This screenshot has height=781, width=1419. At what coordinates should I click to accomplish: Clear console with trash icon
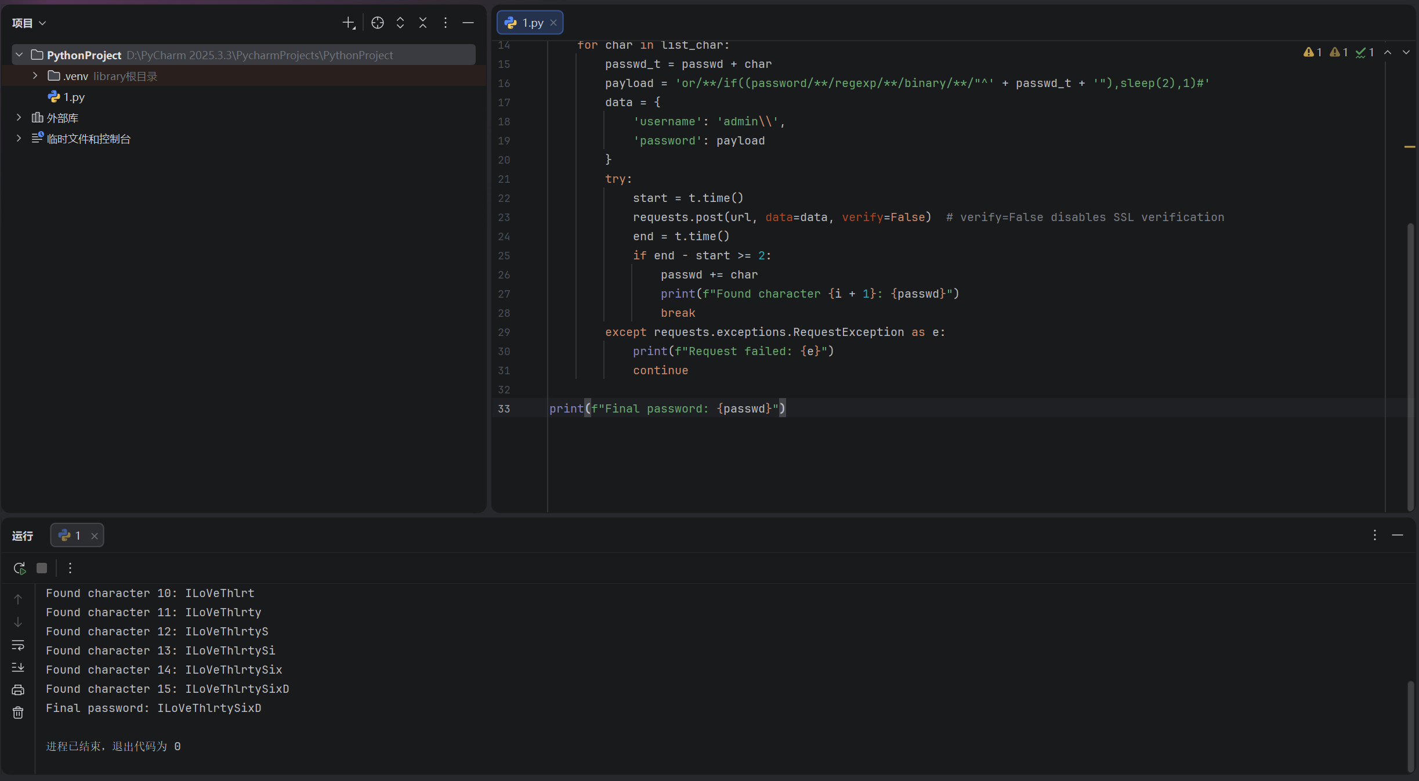point(18,713)
